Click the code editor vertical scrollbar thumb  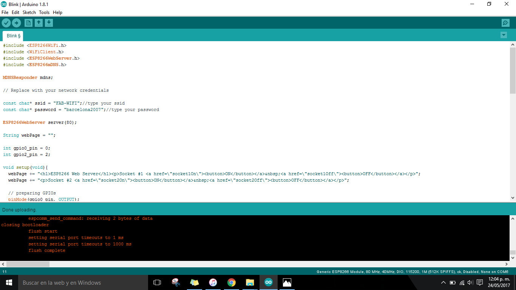coord(513,71)
